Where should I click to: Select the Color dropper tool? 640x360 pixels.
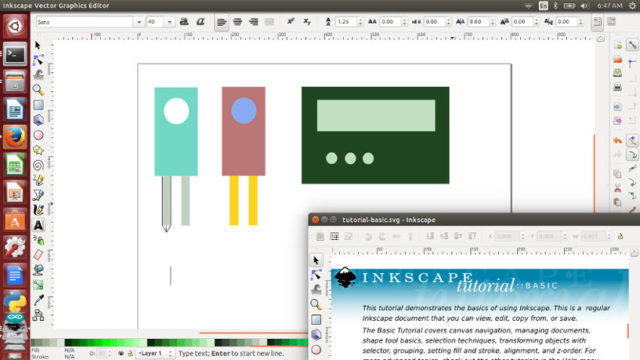point(38,300)
